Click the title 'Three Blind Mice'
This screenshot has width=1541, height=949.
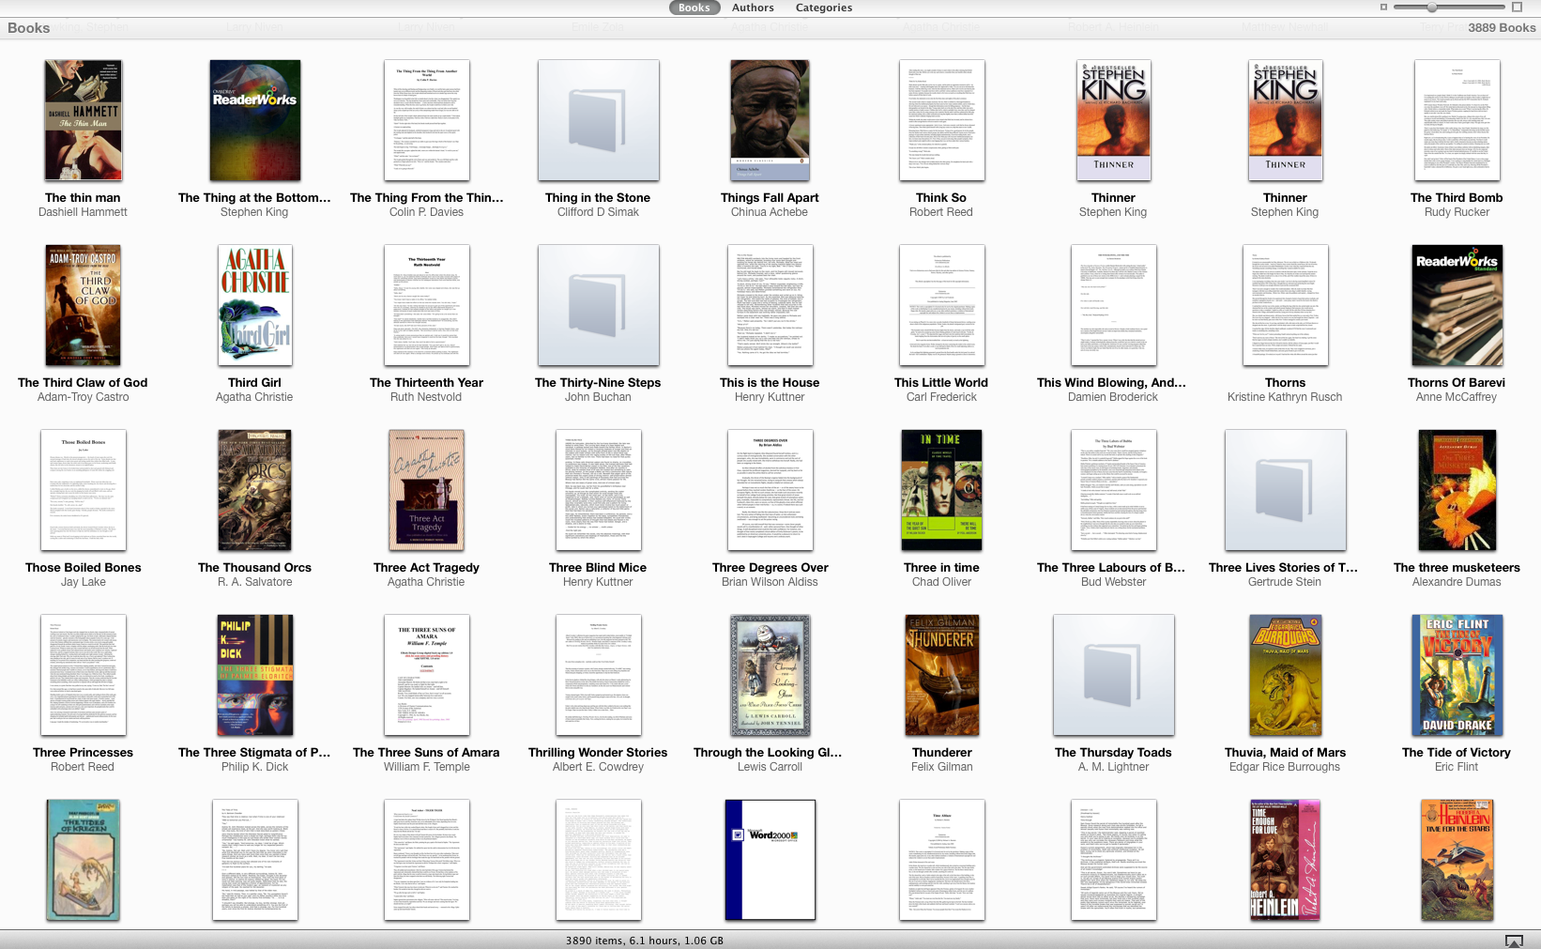[598, 568]
